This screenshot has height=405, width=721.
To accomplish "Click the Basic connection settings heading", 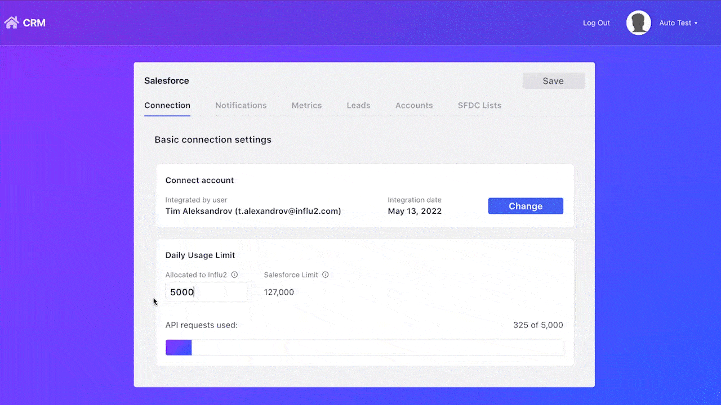I will tap(213, 139).
